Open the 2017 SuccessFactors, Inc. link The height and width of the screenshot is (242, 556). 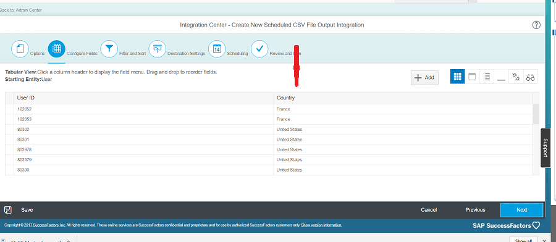click(x=44, y=225)
